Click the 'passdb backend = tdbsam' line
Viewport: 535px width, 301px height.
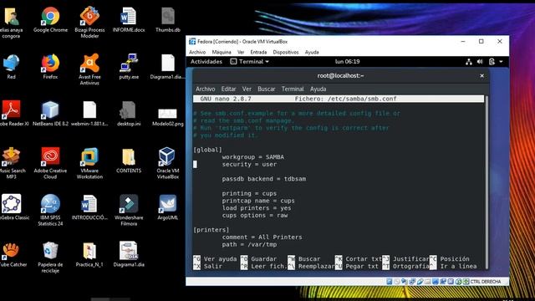(x=264, y=179)
